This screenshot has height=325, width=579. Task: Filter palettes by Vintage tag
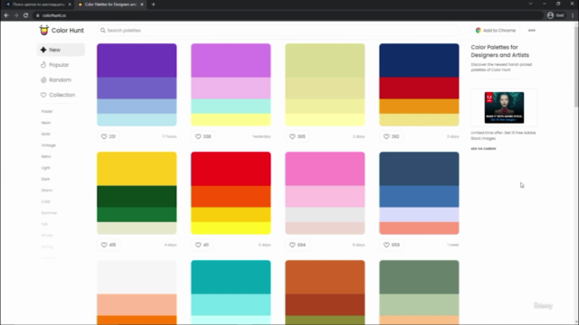pos(48,145)
